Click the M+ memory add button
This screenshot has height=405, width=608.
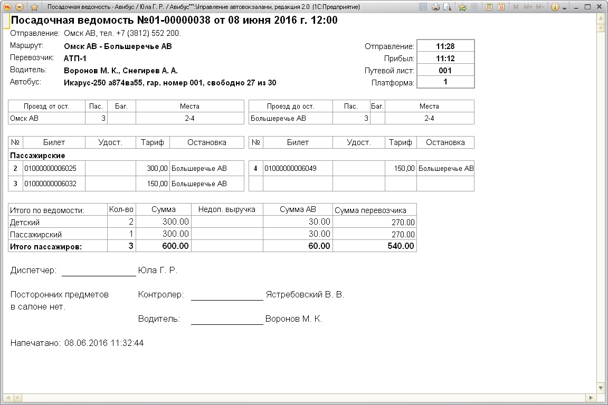tap(527, 7)
